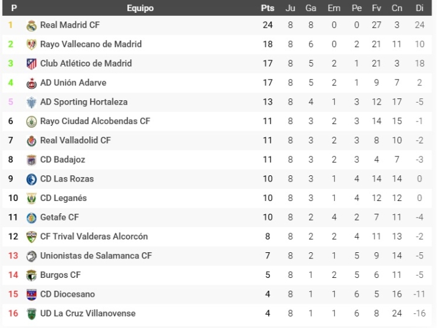Viewport: 437px width, 328px height.
Task: Open the Rayo Ciudad Alcobendas CF link
Action: 95,121
